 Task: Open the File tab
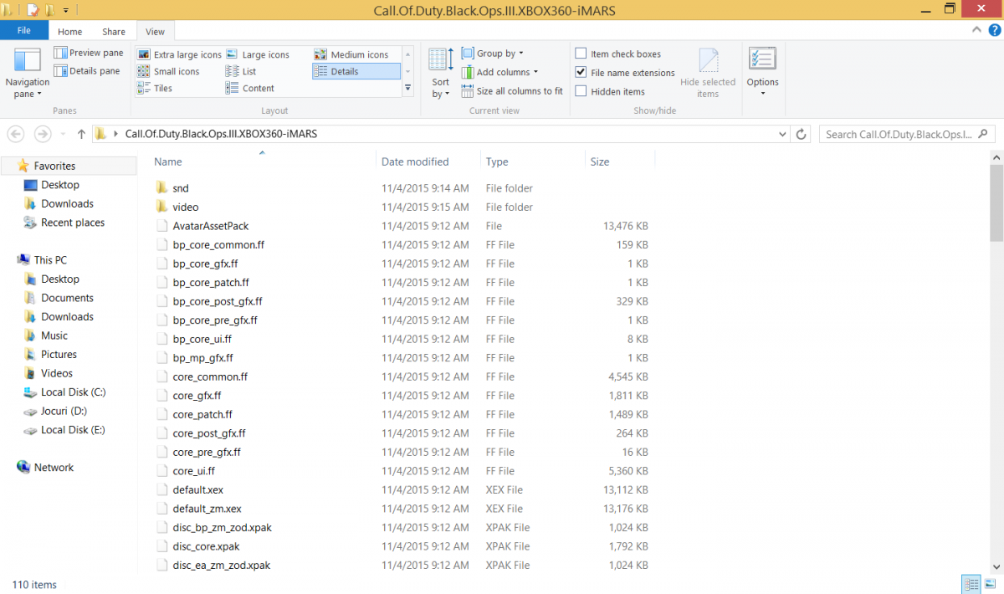[24, 30]
